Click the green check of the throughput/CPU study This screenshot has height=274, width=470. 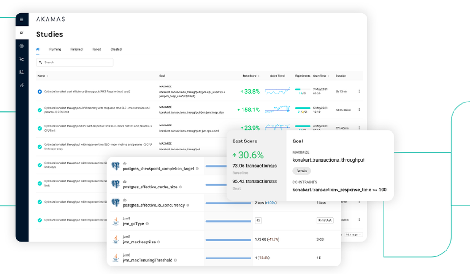tap(39, 128)
